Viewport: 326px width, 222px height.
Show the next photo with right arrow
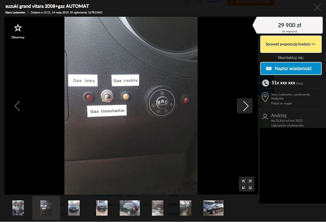(245, 106)
